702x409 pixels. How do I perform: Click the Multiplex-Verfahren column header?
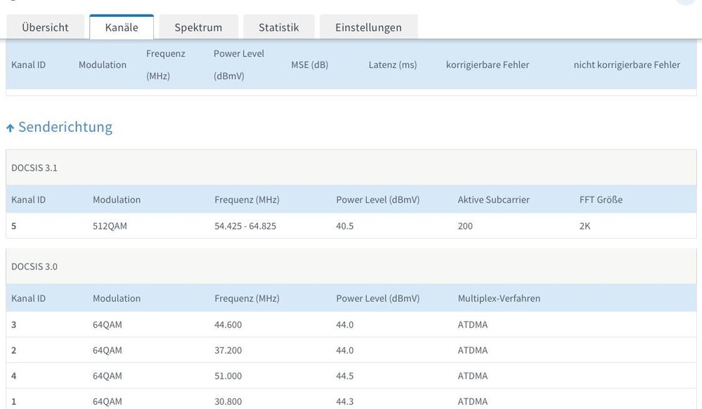(499, 298)
